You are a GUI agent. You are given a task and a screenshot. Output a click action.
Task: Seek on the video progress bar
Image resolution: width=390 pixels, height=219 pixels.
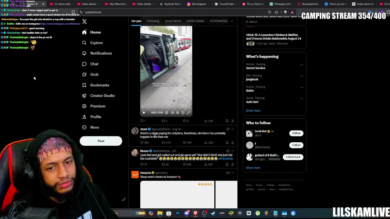(x=166, y=107)
